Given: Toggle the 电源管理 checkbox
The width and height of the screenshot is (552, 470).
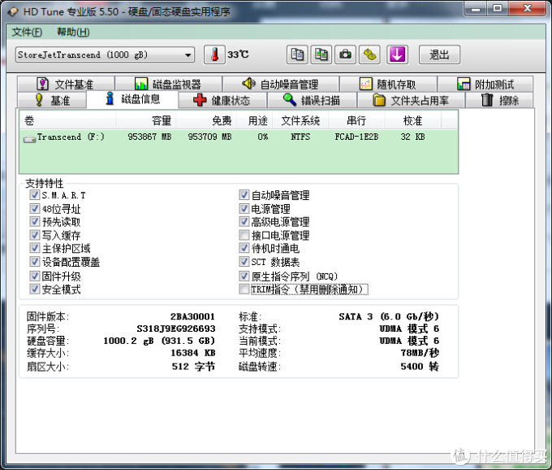Looking at the screenshot, I should click(244, 208).
